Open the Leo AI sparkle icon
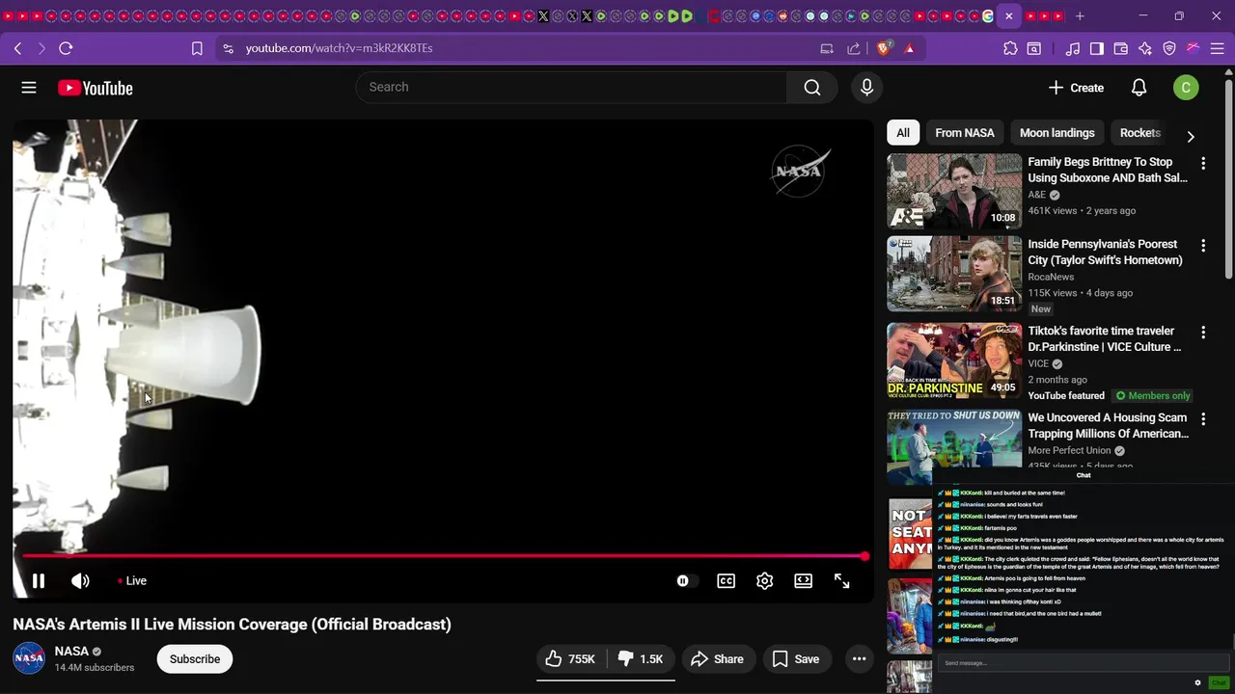The image size is (1235, 694). pos(1145,48)
